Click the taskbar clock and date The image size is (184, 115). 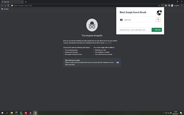(175, 113)
